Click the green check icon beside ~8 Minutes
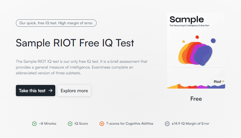Viewport: 241px width, 138px height. tap(35, 124)
